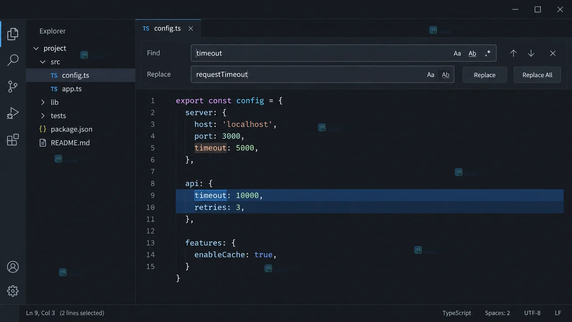
Task: Toggle the Ab option in Replace field
Action: 446,75
